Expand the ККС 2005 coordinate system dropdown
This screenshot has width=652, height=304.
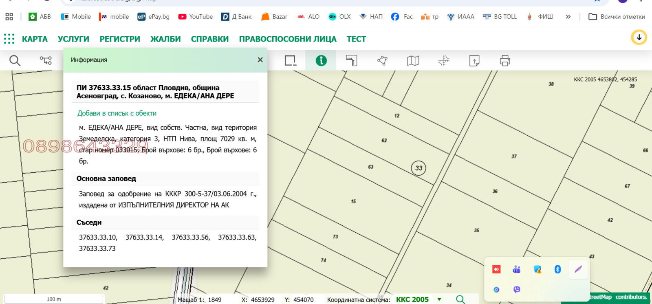pyautogui.click(x=439, y=300)
